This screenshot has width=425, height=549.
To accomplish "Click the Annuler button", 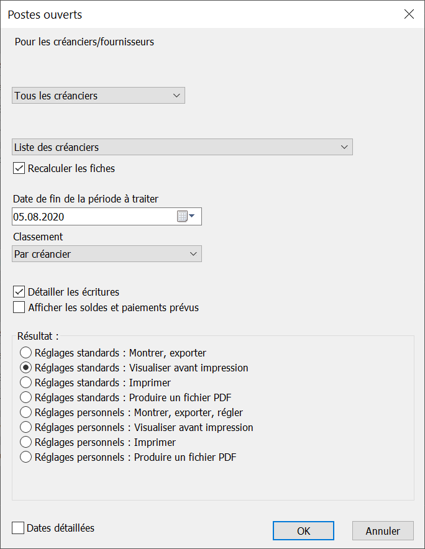I will coord(383,531).
